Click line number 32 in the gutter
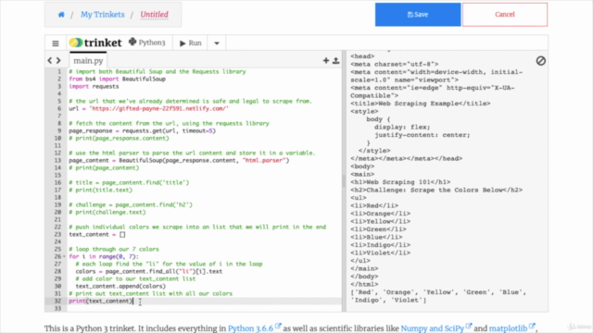This screenshot has height=333, width=593. tap(57, 301)
